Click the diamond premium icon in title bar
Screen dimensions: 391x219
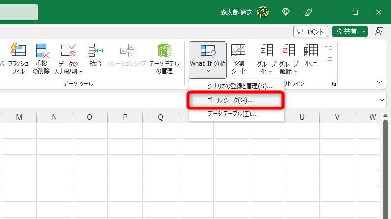coord(286,12)
